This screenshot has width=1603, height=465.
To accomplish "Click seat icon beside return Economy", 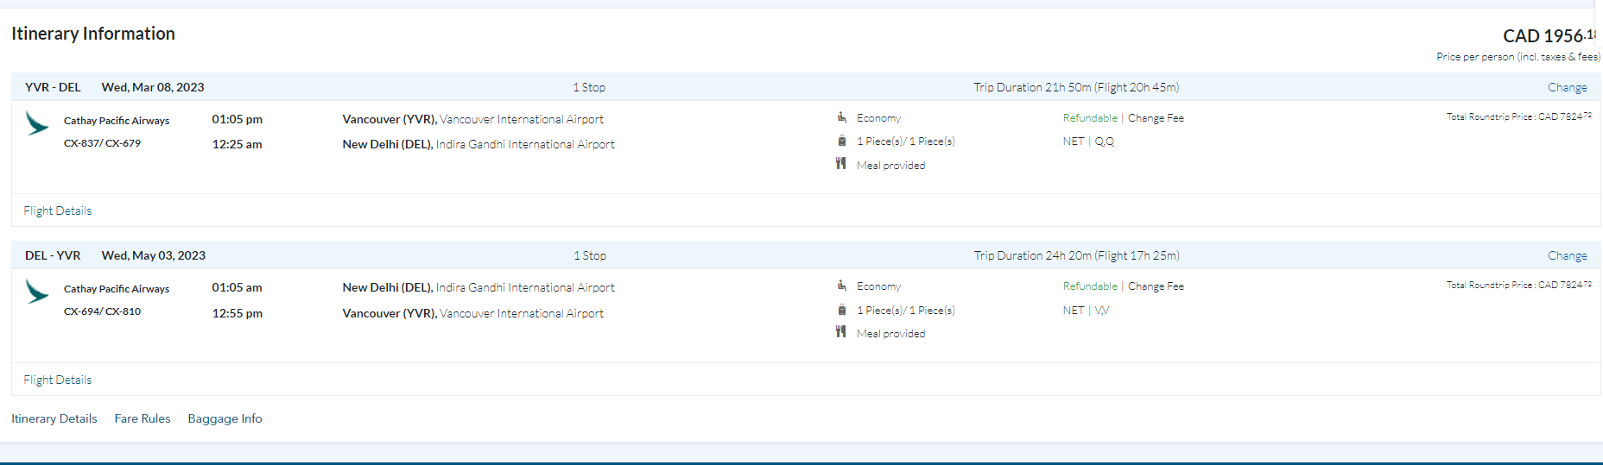I will 841,286.
